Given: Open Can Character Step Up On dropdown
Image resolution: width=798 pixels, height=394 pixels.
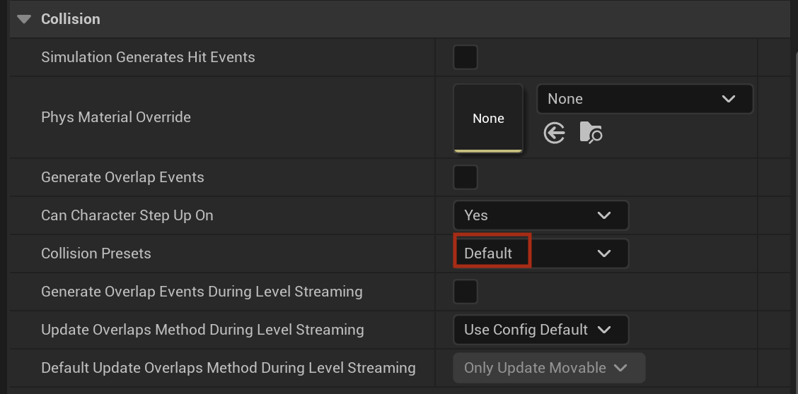Looking at the screenshot, I should (541, 215).
